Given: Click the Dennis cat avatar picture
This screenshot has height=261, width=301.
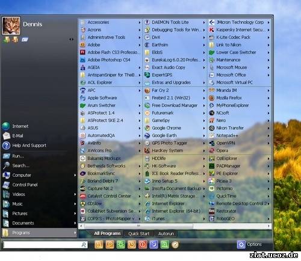Looking at the screenshot, I should 11,26.
